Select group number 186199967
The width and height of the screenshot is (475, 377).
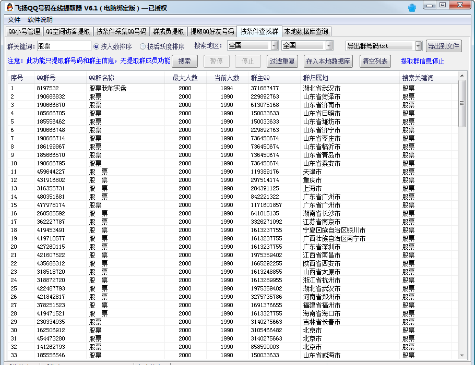(51, 147)
